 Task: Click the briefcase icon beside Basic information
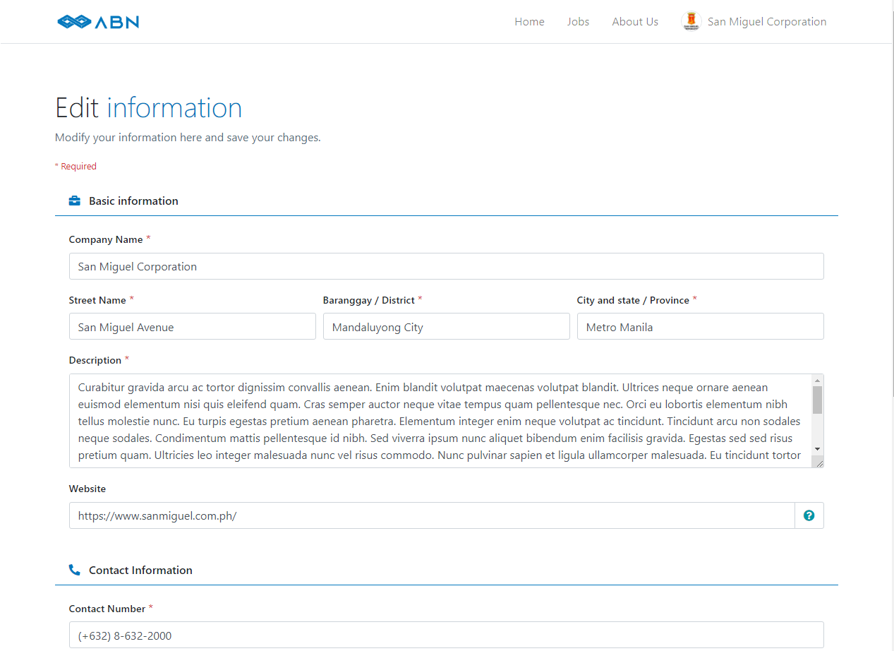point(74,201)
